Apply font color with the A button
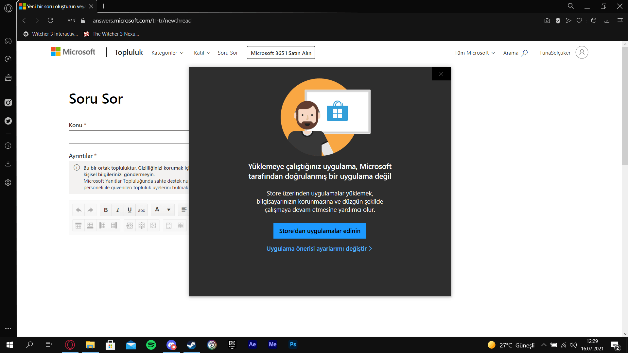628x353 pixels. tap(157, 210)
